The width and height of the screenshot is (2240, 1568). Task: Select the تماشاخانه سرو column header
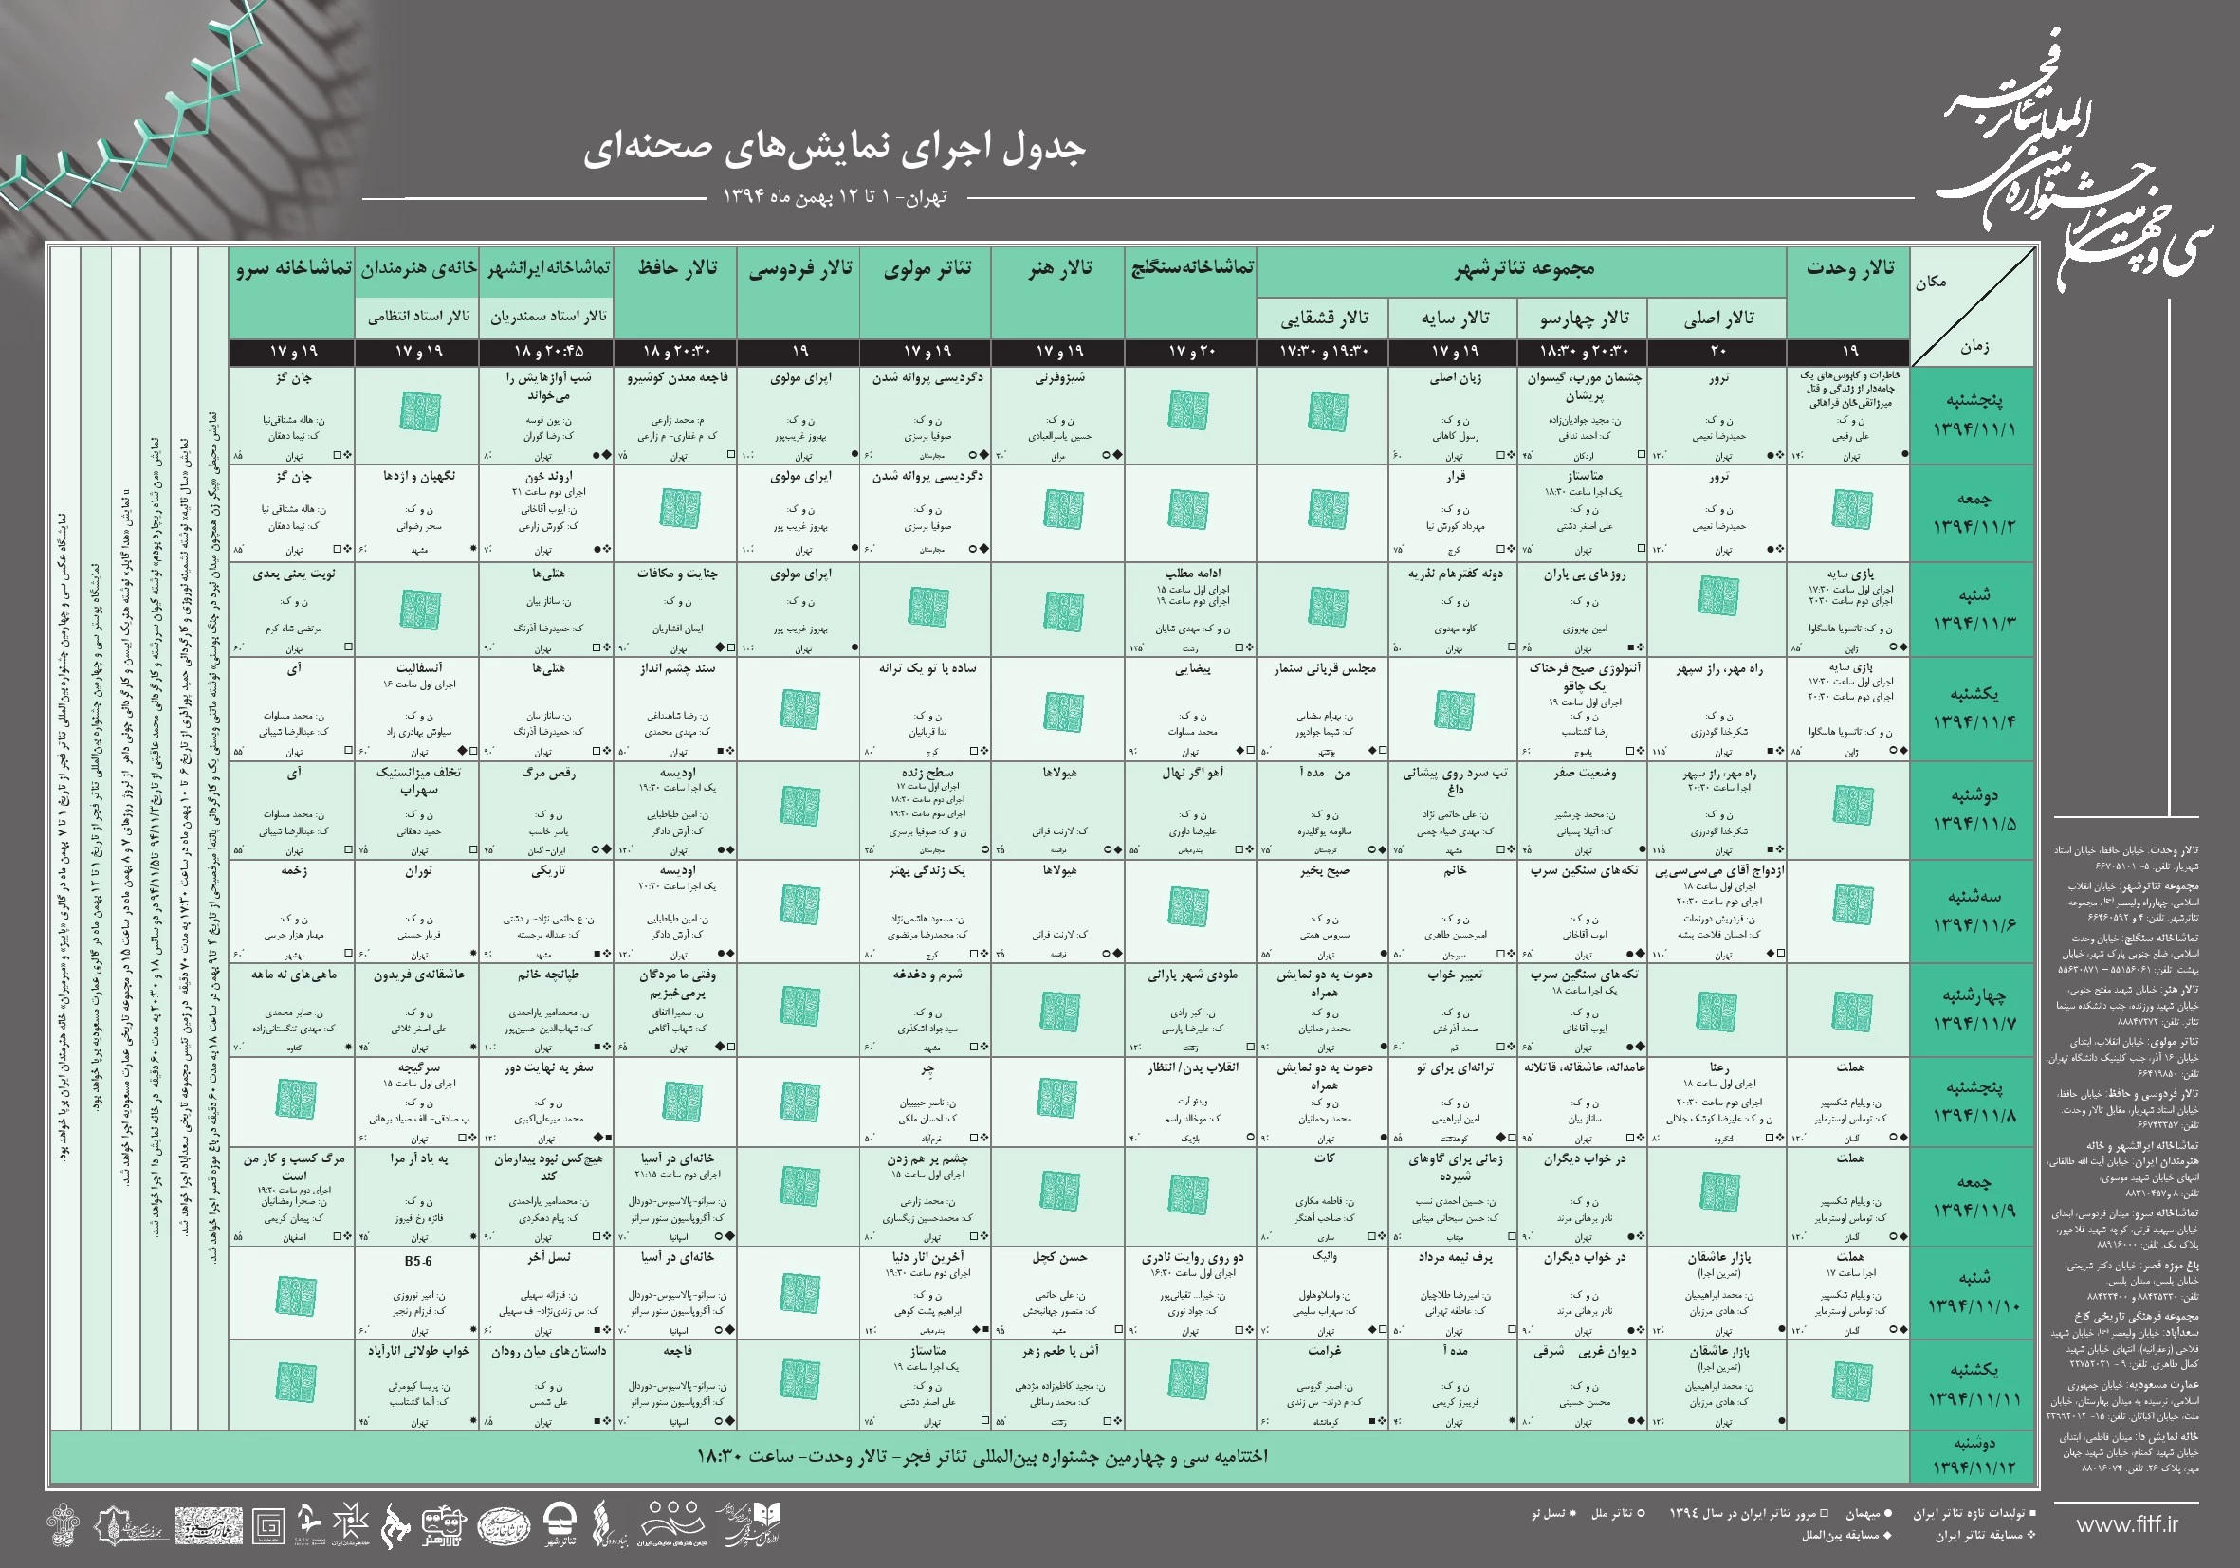point(293,292)
